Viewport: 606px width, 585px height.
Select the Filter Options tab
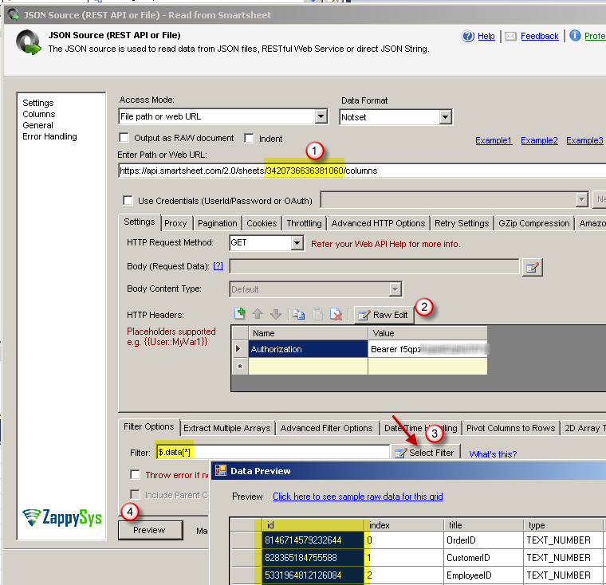pos(149,426)
